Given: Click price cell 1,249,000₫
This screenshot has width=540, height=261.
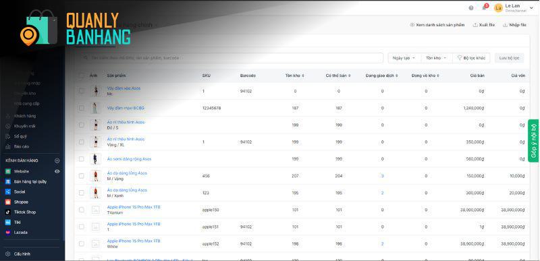Looking at the screenshot, I should [x=474, y=108].
